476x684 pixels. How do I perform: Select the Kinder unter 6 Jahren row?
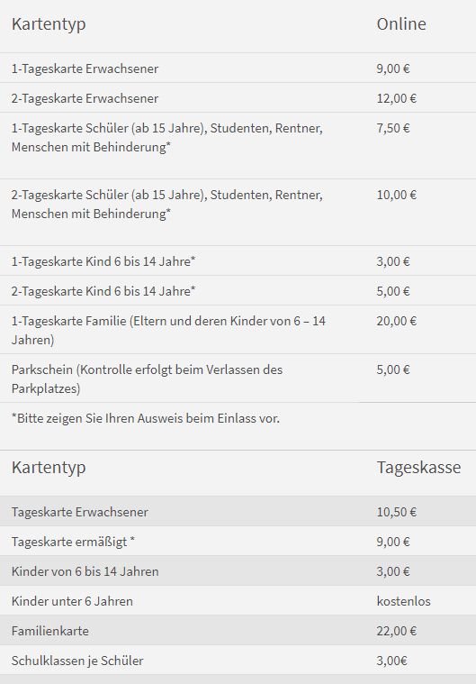click(x=238, y=601)
